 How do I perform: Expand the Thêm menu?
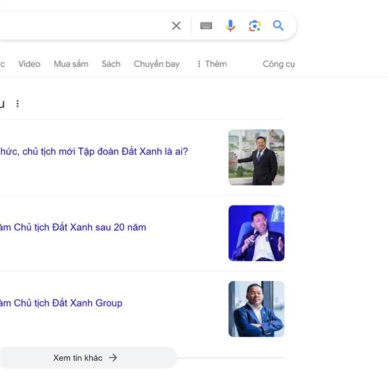click(x=212, y=64)
